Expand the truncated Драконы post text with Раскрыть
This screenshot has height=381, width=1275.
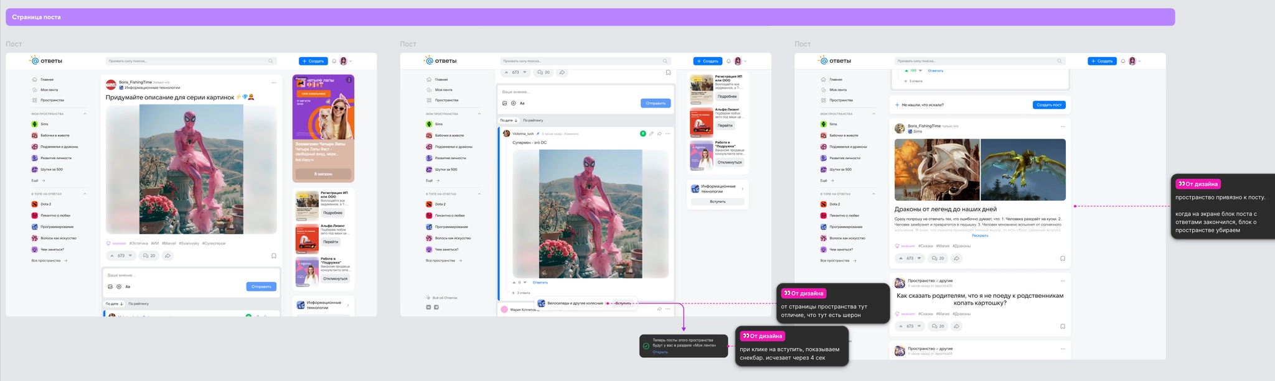click(980, 236)
